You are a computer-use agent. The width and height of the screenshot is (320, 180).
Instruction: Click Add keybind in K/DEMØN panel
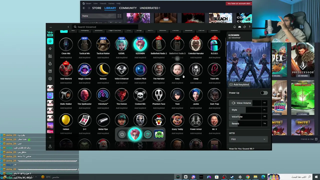click(239, 84)
